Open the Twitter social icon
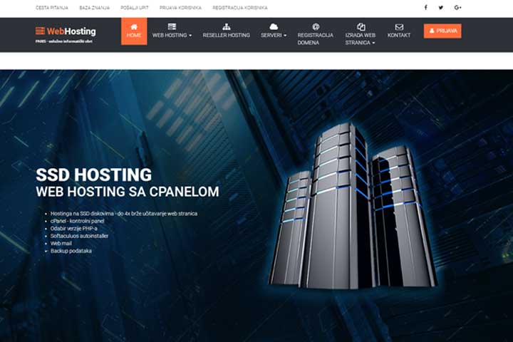 (441, 8)
